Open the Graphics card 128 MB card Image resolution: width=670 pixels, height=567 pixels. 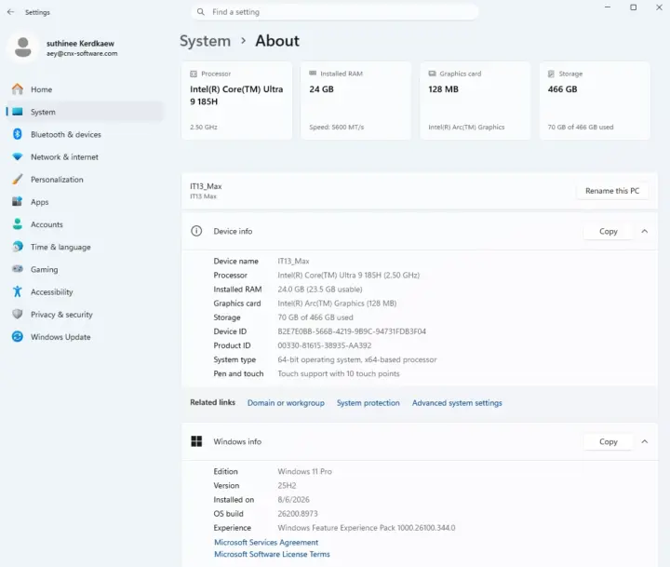coord(476,101)
